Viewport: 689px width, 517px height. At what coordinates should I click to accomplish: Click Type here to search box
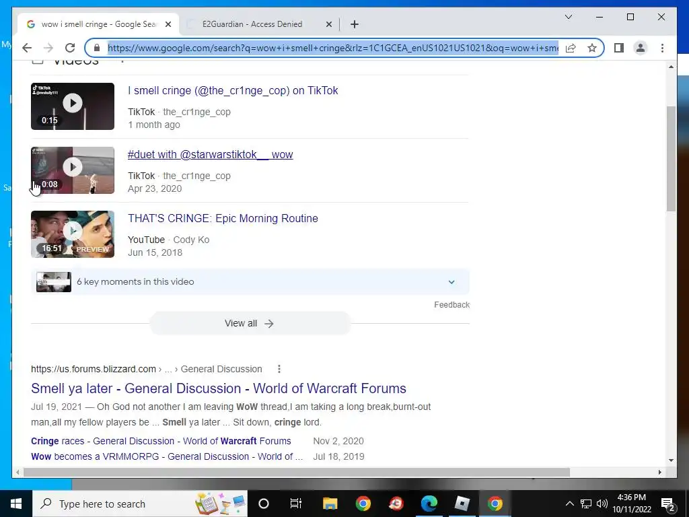tap(140, 504)
